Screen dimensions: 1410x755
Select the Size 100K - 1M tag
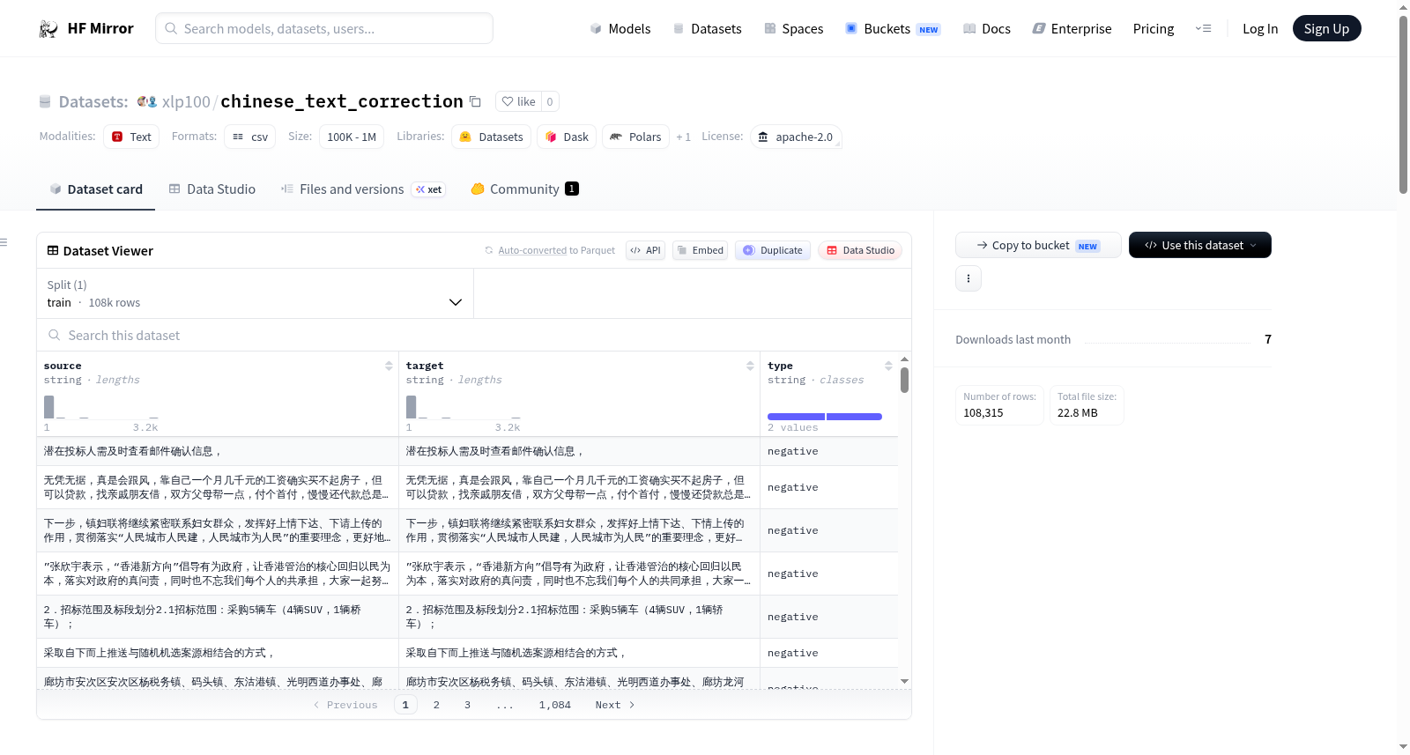click(x=352, y=137)
